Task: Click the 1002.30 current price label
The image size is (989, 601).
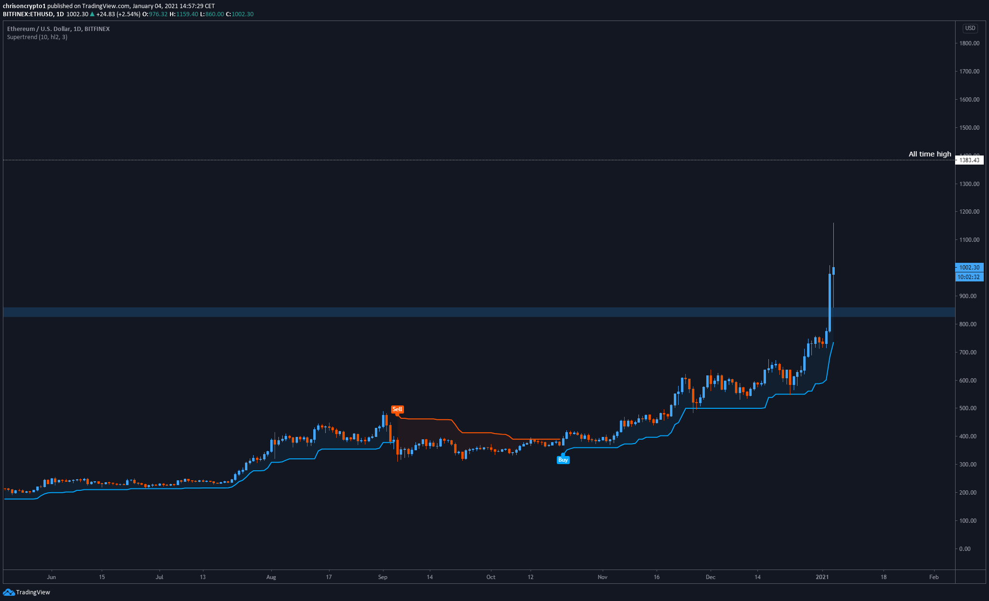Action: [x=969, y=268]
